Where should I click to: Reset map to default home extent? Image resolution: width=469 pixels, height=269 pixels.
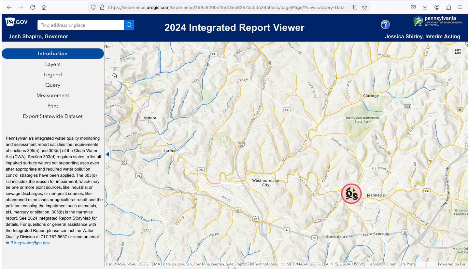tap(115, 76)
